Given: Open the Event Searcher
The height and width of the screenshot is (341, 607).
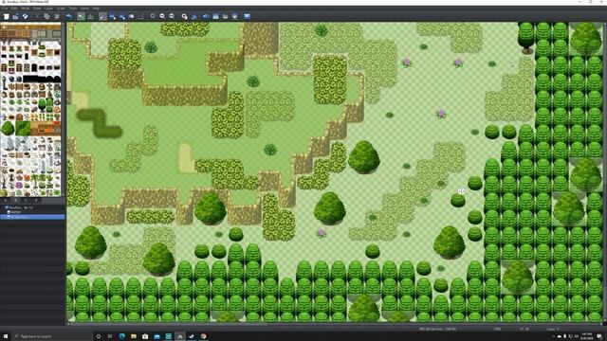Looking at the screenshot, I should click(x=215, y=16).
